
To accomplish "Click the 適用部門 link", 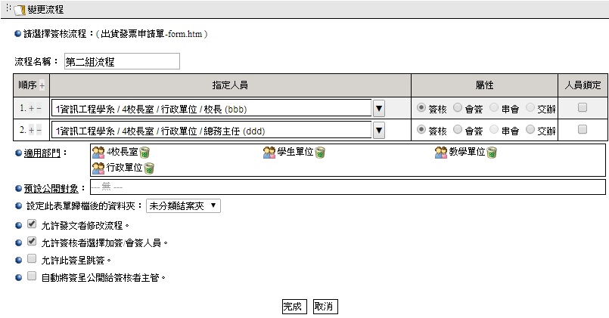I will (x=45, y=153).
